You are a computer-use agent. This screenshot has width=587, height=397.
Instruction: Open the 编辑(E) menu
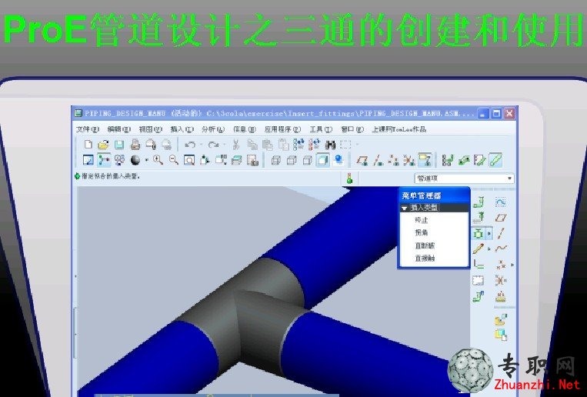click(x=118, y=129)
